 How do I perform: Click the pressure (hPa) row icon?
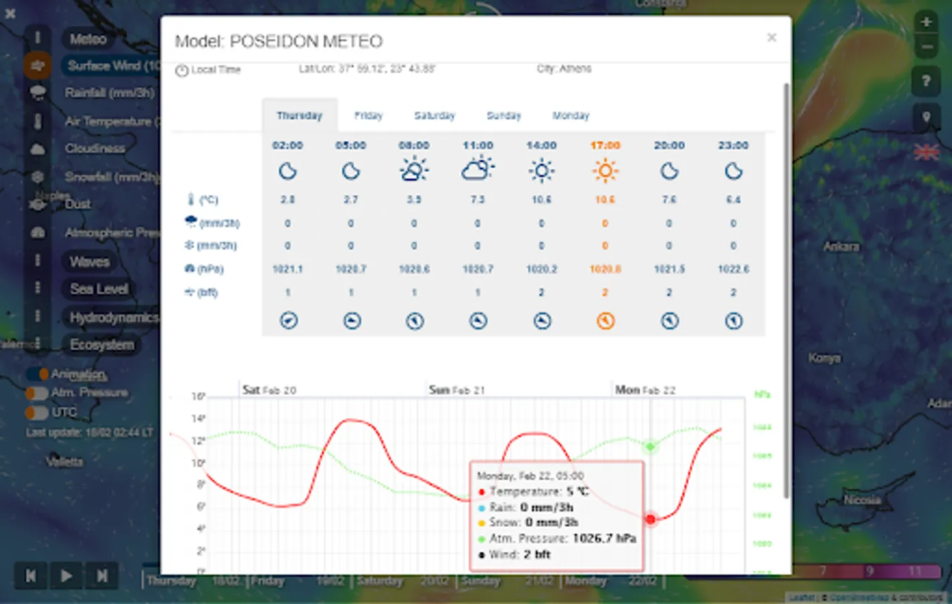(189, 268)
